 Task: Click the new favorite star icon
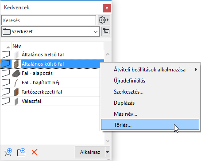pos(8,152)
